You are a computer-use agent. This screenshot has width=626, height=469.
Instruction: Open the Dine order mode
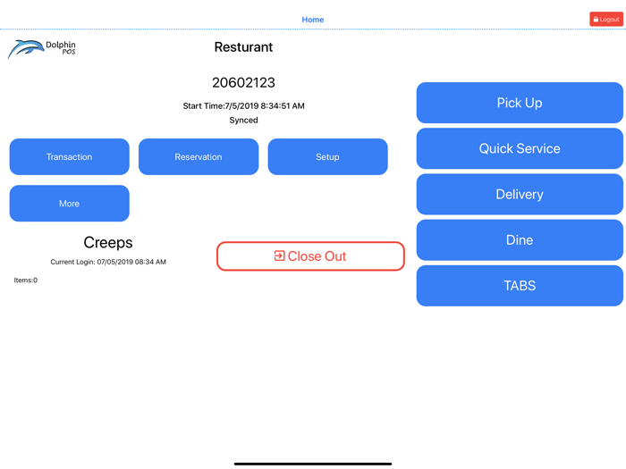click(520, 240)
